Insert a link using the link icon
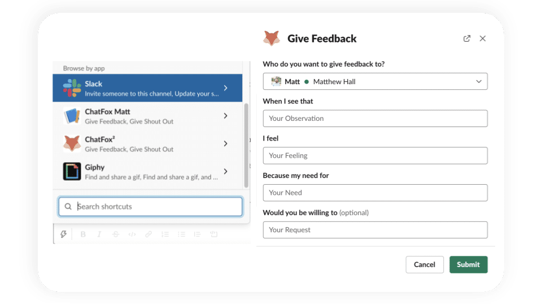This screenshot has width=542, height=305. coord(148,234)
